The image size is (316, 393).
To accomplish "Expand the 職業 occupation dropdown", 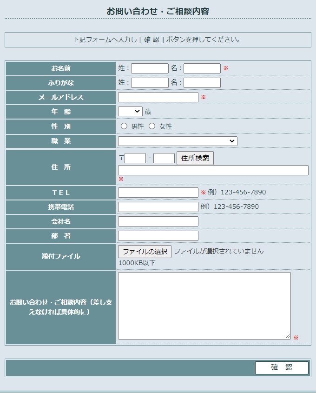I will pyautogui.click(x=178, y=141).
